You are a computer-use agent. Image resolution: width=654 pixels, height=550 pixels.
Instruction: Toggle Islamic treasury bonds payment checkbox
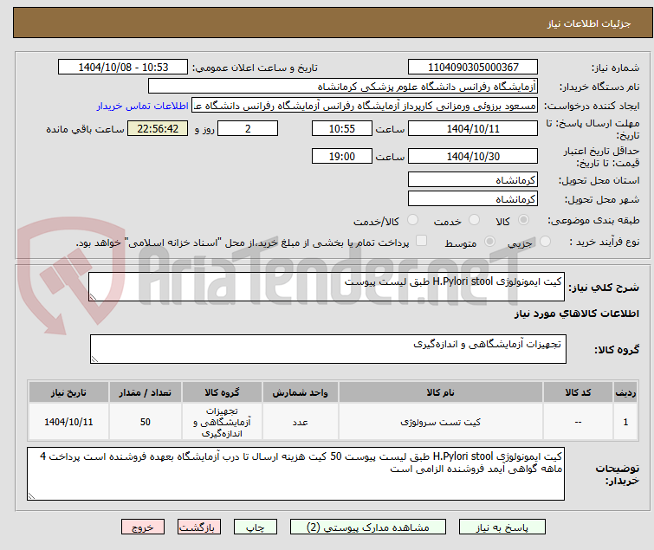(422, 241)
